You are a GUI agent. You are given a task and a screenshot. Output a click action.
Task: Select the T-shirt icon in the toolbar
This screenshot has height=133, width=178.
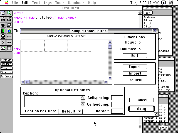[x=3, y=25]
